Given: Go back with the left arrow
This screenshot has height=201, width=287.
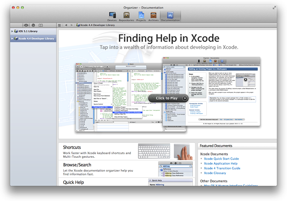Looking at the screenshot, I should coord(66,25).
